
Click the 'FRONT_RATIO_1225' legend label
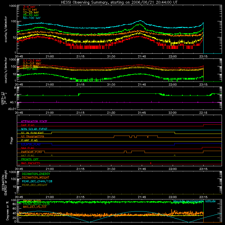click(x=36, y=204)
